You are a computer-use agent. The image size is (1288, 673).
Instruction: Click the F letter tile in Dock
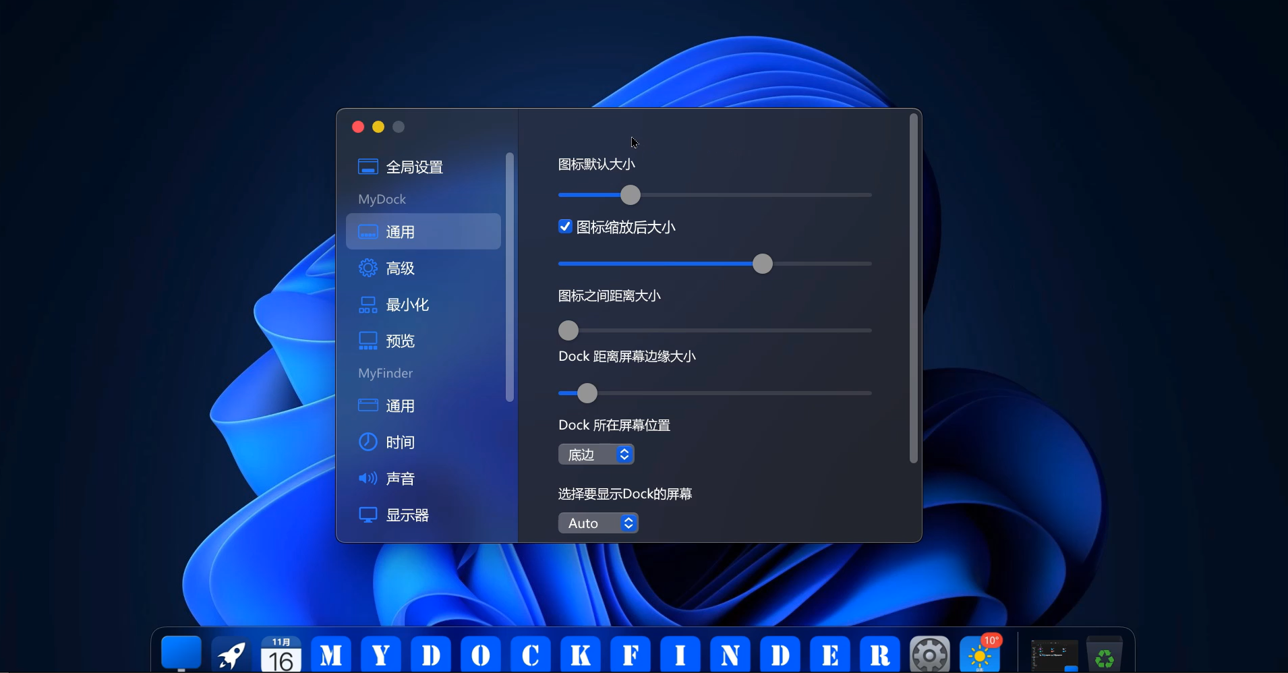pyautogui.click(x=631, y=654)
